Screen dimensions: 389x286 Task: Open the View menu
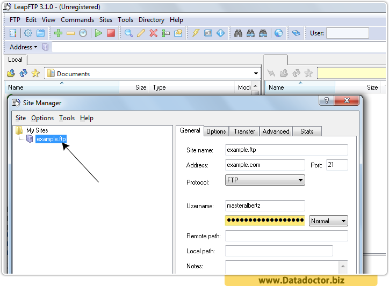tap(48, 20)
